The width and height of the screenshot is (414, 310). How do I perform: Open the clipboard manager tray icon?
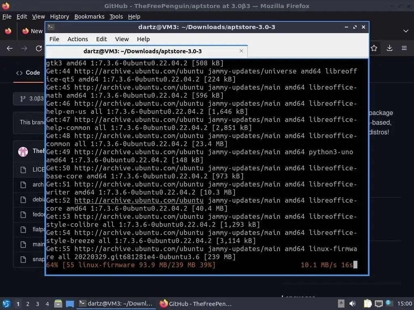368,304
